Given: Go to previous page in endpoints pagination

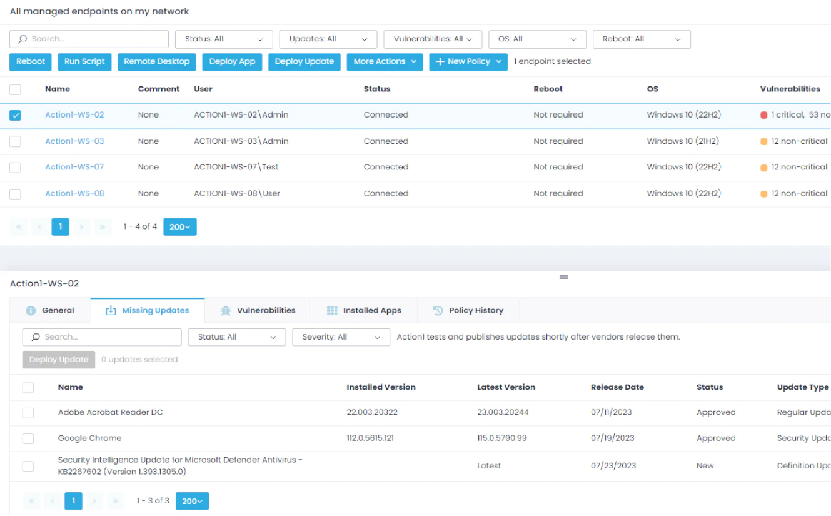Looking at the screenshot, I should pyautogui.click(x=39, y=227).
